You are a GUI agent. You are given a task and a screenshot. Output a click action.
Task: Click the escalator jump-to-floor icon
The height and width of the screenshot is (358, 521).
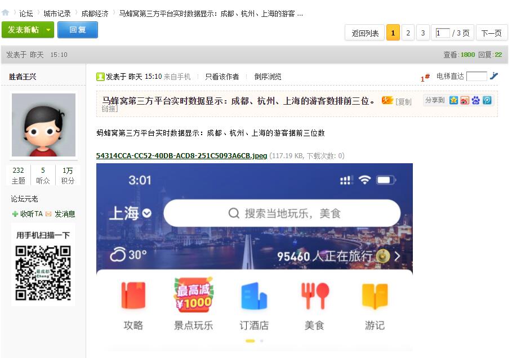tap(494, 76)
